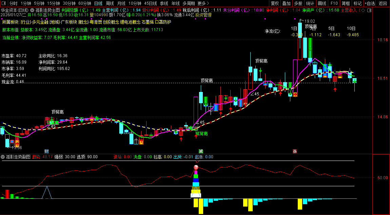Image resolution: width=390 pixels, height=215 pixels.
Task: Toggle 简框 simple frame view
Action: 346,3
